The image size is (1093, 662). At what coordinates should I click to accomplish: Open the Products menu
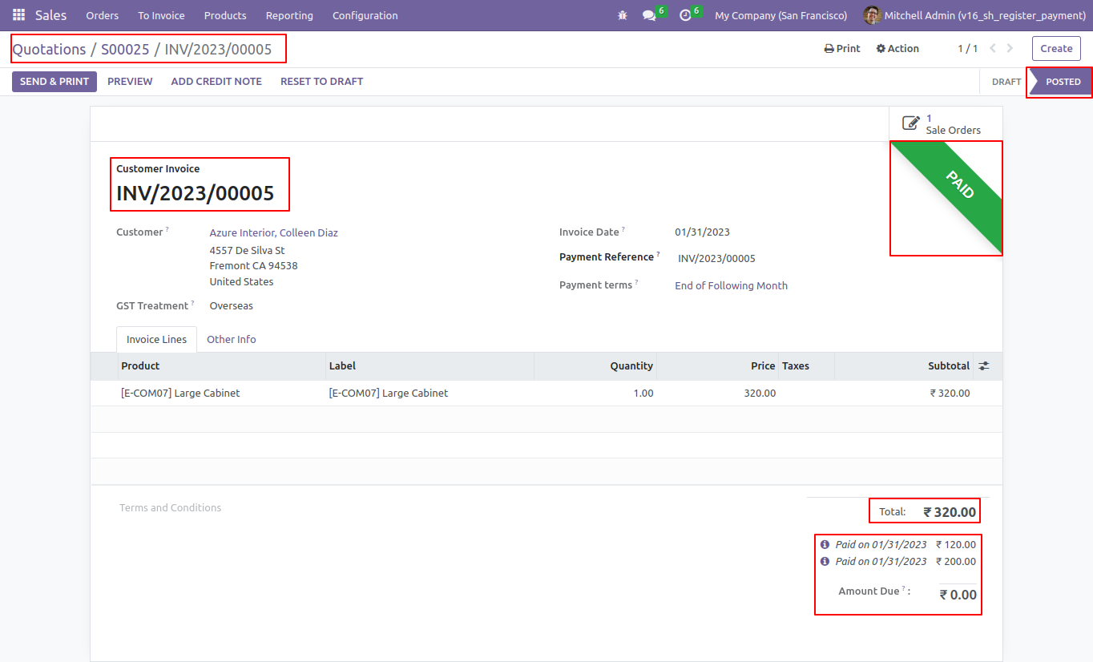(x=225, y=15)
